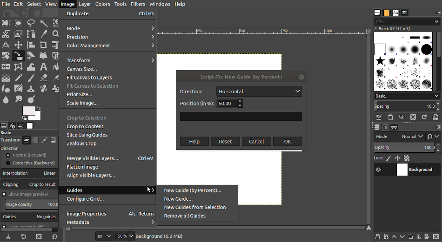Image resolution: width=442 pixels, height=242 pixels.
Task: Select the Cage Transform tool
Action: (18, 67)
